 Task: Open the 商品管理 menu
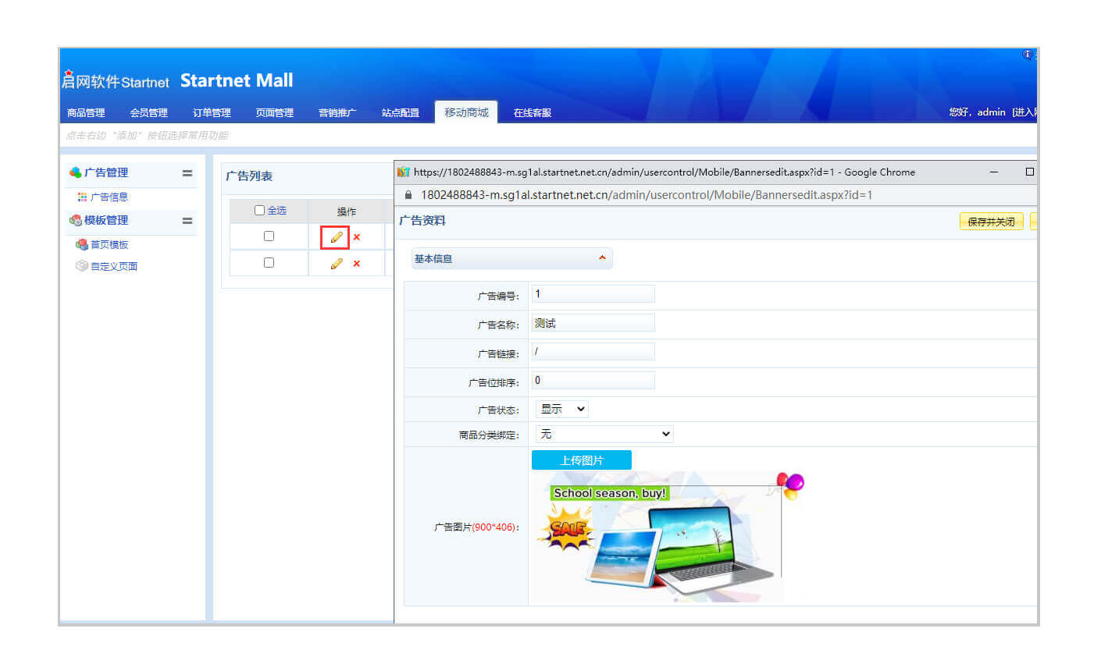[86, 113]
